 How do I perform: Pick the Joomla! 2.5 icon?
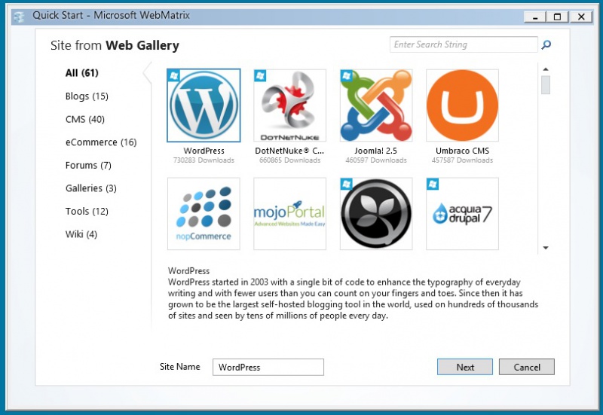pos(376,105)
